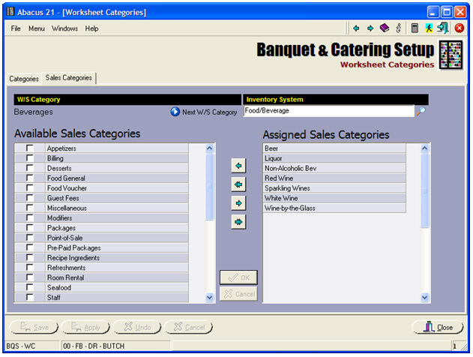Click the abacus logo beside Banquet & Catering Setup
The height and width of the screenshot is (357, 473).
(451, 55)
